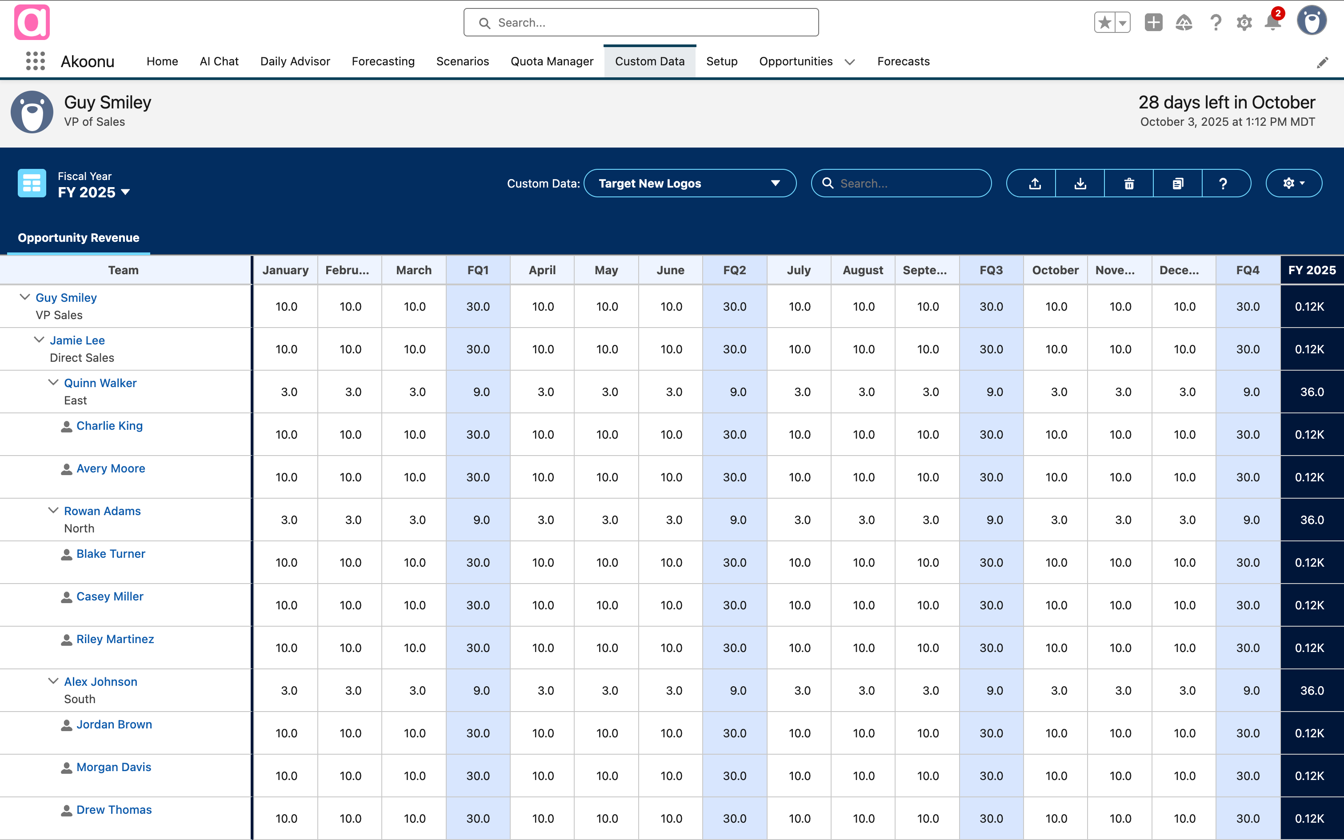Collapse the Alex Johnson South team
The width and height of the screenshot is (1344, 840).
click(x=53, y=680)
